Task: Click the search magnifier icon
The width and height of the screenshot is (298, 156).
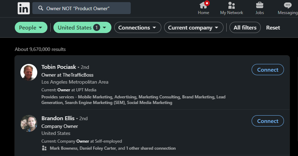Action: (40, 8)
